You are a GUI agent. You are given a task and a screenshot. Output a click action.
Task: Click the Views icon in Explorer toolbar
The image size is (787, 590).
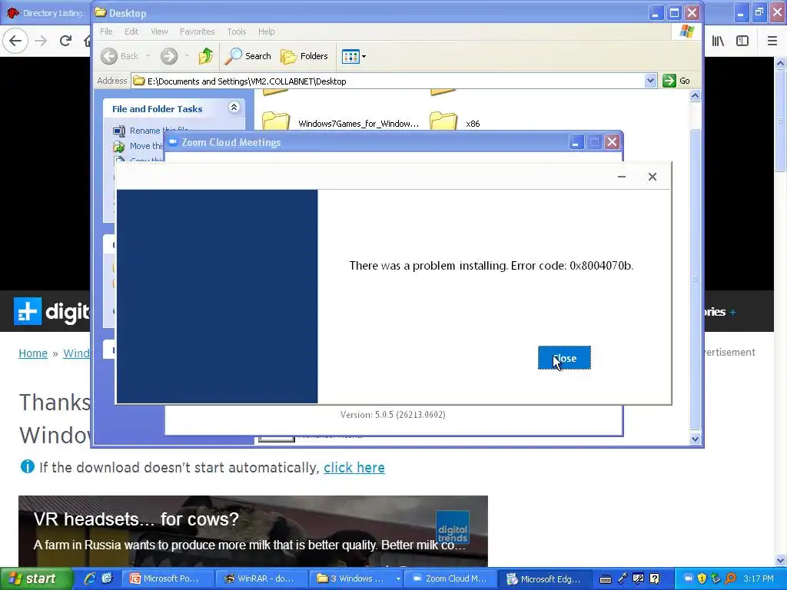coord(350,56)
